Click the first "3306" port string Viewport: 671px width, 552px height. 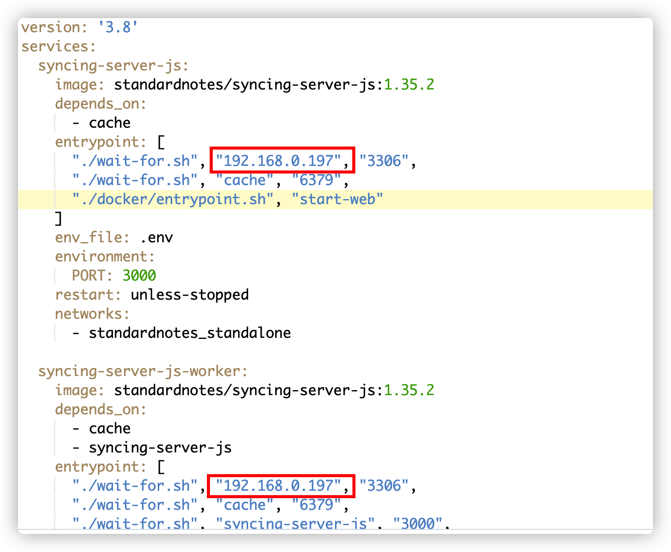coord(384,161)
